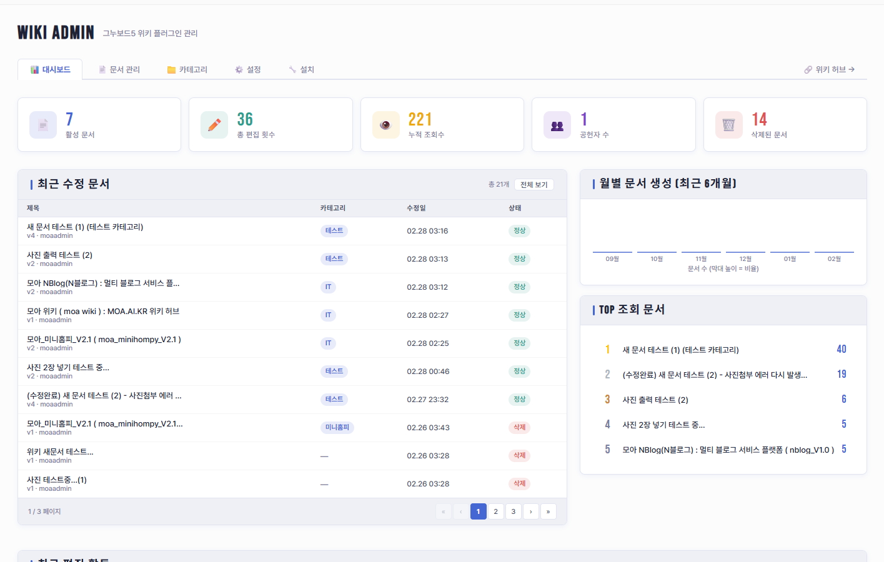Click the 02월 bar in monthly chart
884x562 pixels.
[x=834, y=252]
